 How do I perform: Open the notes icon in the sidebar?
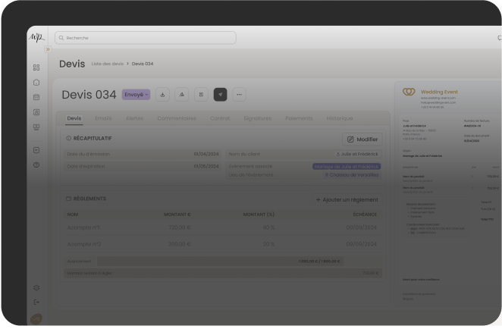pos(36,150)
